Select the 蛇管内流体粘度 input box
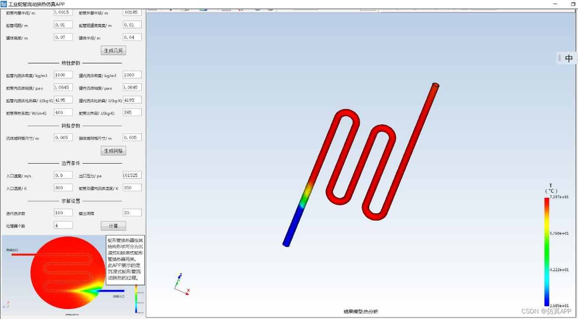This screenshot has height=319, width=578. pyautogui.click(x=63, y=87)
